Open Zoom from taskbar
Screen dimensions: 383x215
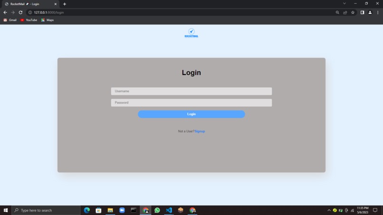(122, 210)
